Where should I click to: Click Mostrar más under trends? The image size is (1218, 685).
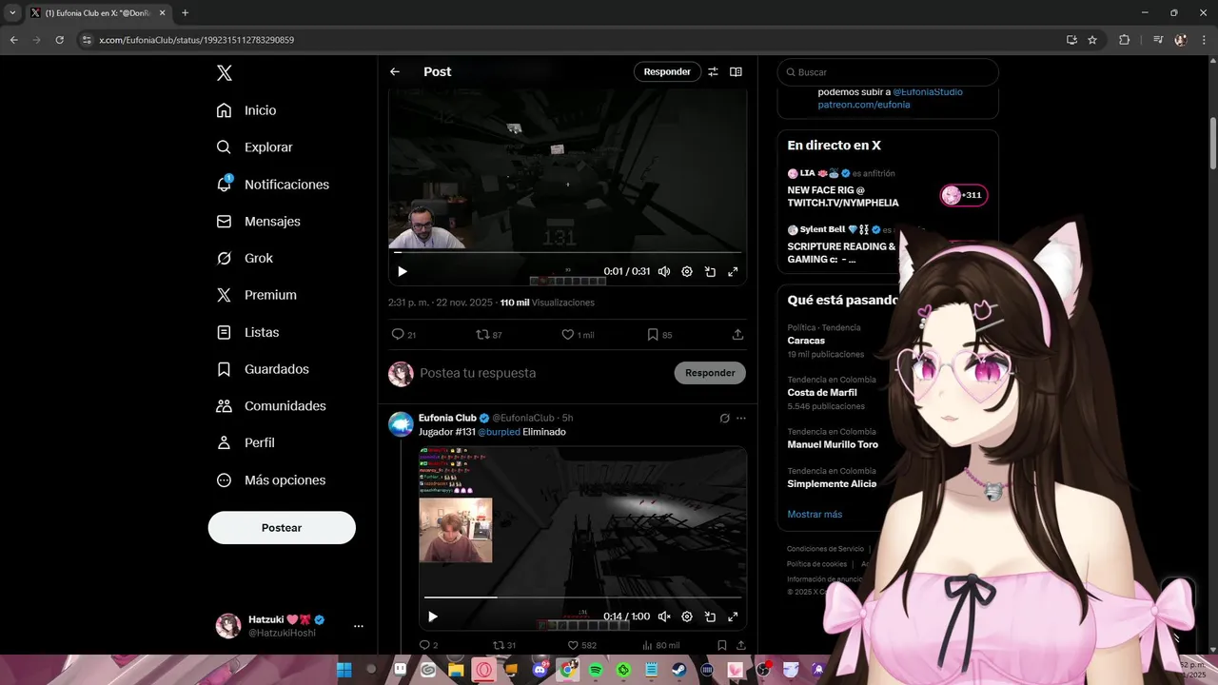click(x=815, y=515)
